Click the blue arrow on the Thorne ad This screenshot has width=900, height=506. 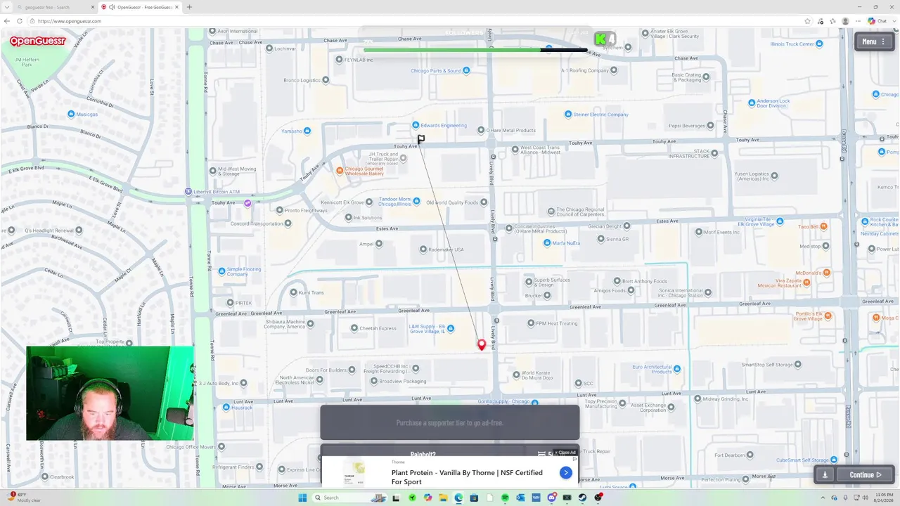click(565, 473)
